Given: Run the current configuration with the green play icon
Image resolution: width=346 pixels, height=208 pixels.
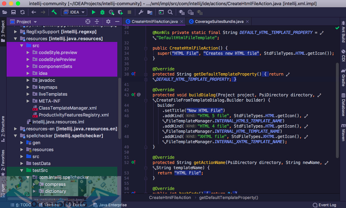Looking at the screenshot, I should 93,12.
